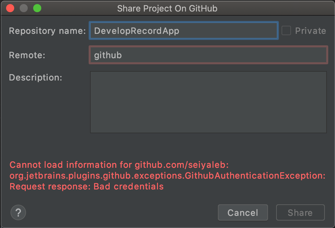Image resolution: width=335 pixels, height=228 pixels.
Task: Click the Share Project On GitHub title
Action: click(x=167, y=8)
